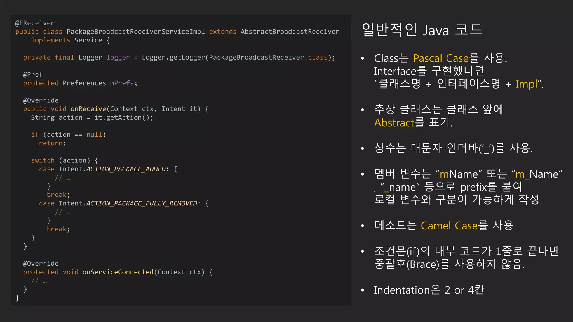Click the yellow 'Pascal Case' text

click(x=441, y=58)
